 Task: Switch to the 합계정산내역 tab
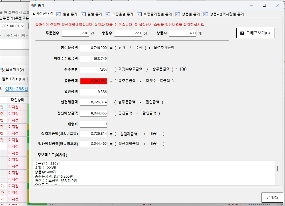[x=43, y=14]
